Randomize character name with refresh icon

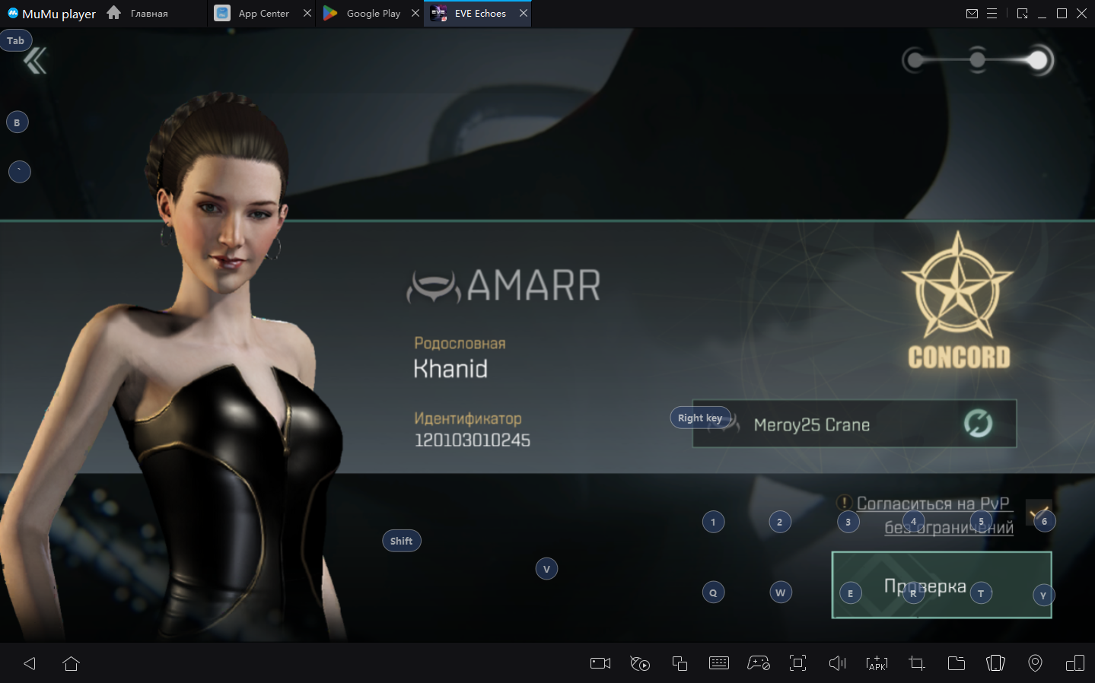click(978, 424)
